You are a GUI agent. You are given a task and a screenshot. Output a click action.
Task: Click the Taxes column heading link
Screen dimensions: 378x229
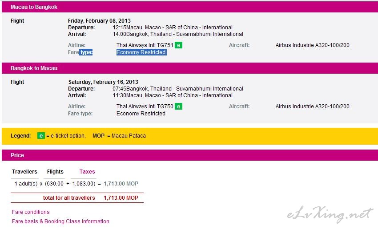(x=87, y=172)
